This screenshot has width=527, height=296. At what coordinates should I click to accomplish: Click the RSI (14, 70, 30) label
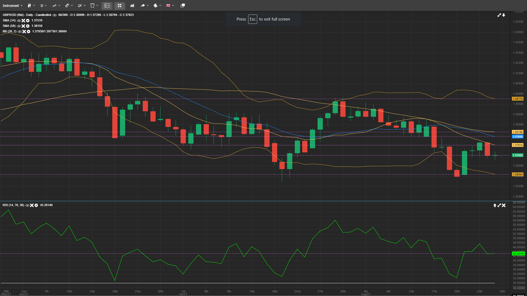pyautogui.click(x=13, y=205)
